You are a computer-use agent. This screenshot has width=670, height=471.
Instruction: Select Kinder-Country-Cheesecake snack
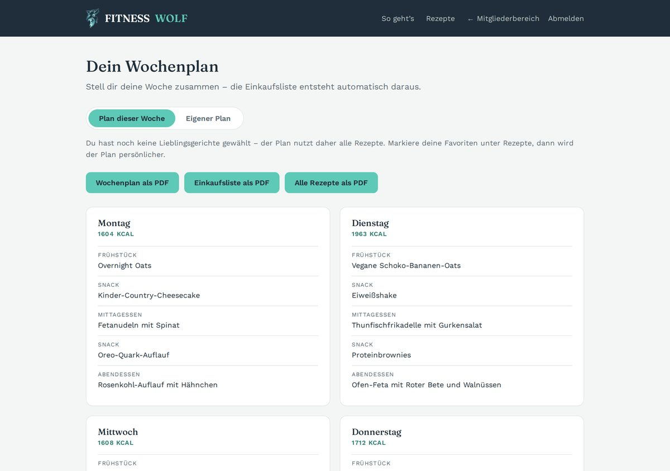tap(149, 295)
